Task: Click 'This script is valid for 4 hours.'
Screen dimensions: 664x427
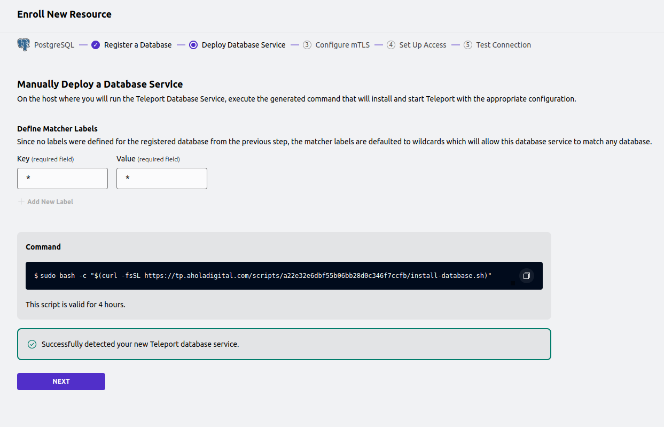Action: pos(75,305)
